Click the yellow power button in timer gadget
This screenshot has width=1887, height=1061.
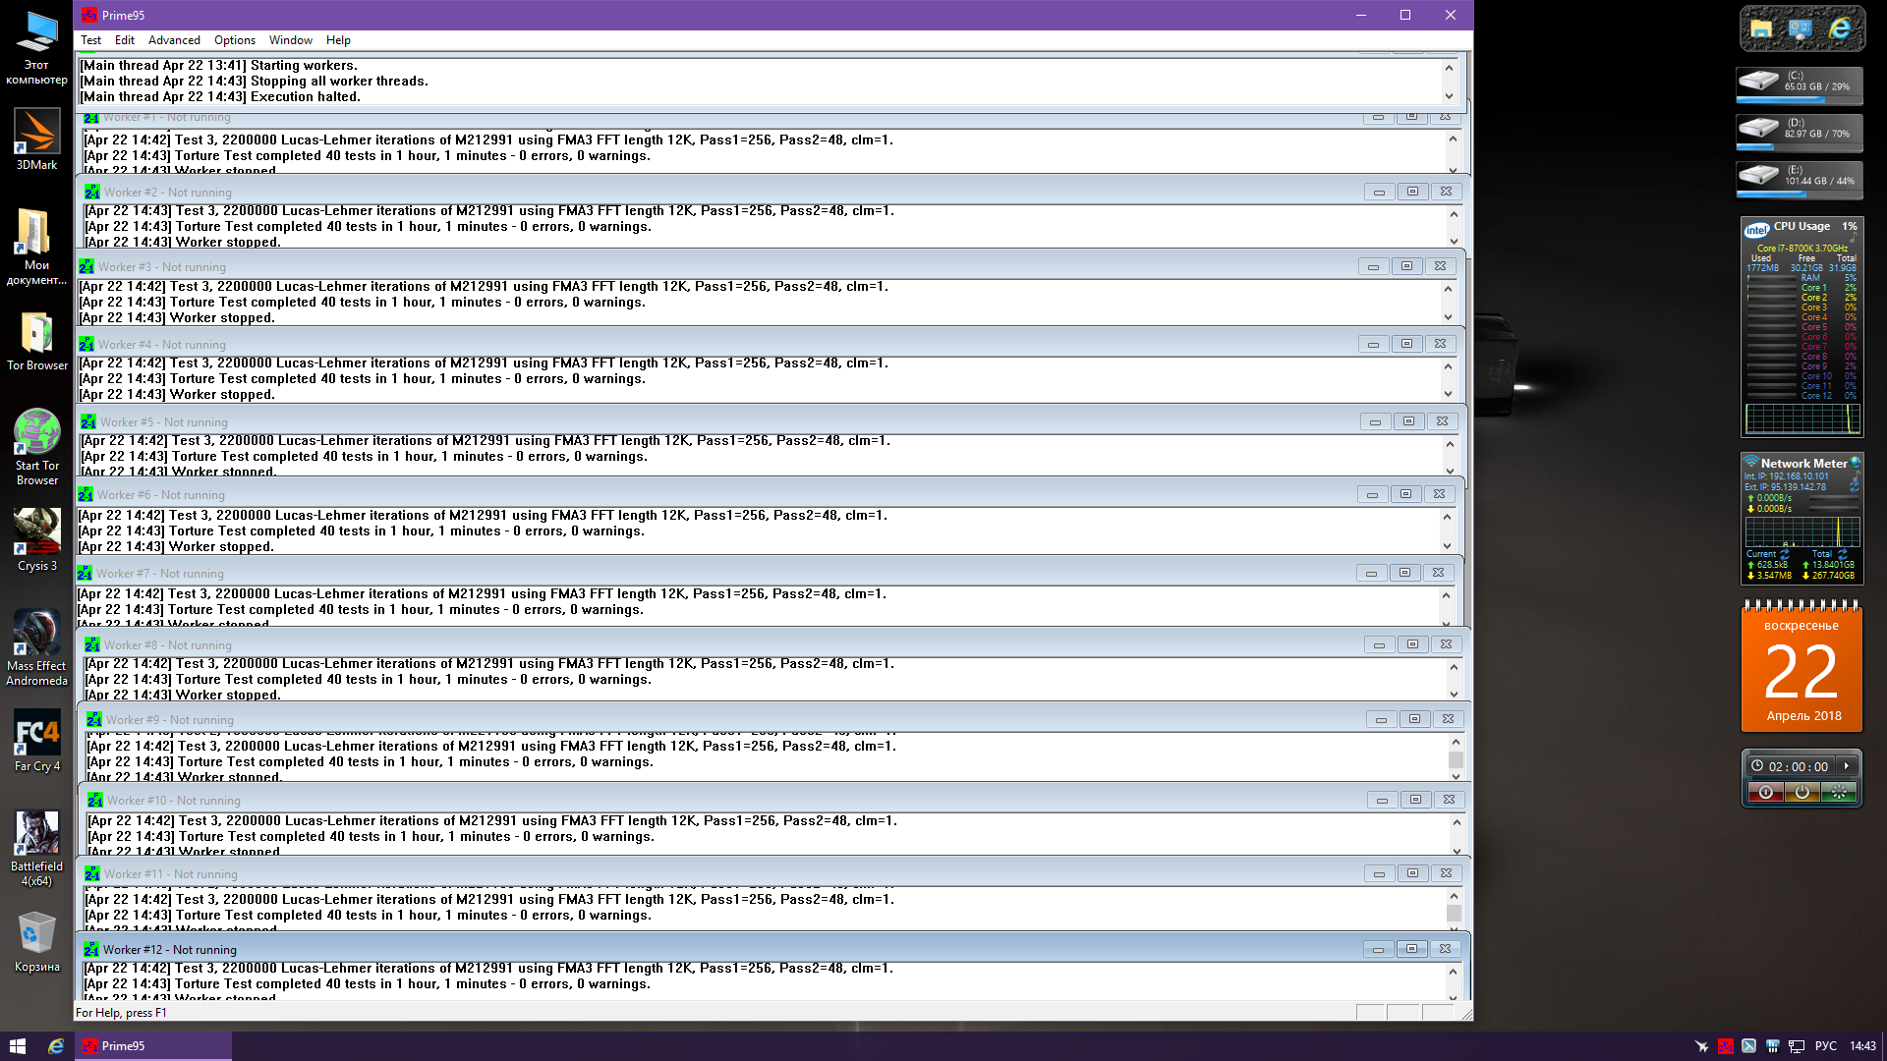point(1801,792)
